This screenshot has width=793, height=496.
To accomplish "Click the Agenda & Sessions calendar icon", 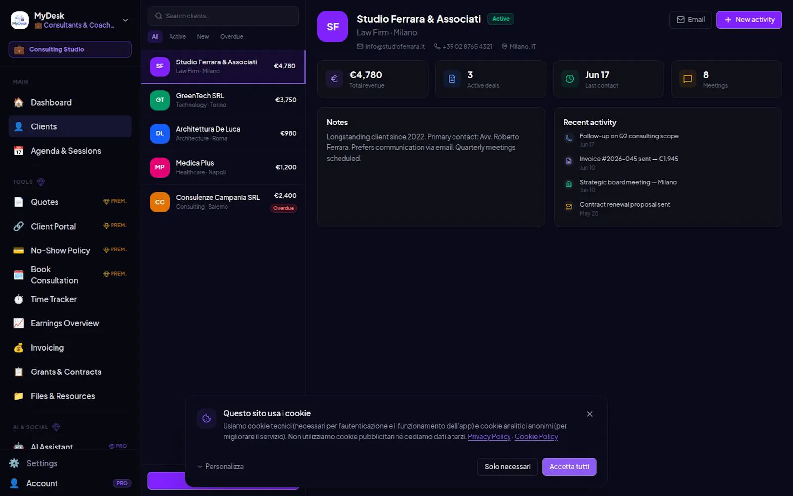I will (19, 151).
